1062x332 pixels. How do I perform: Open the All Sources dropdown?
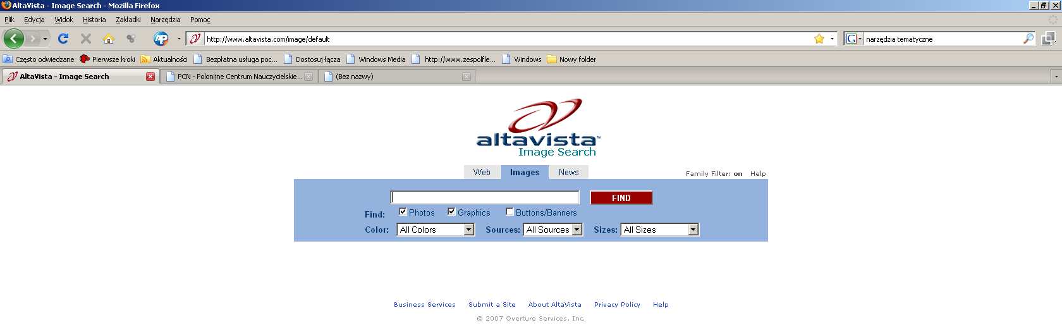(552, 230)
